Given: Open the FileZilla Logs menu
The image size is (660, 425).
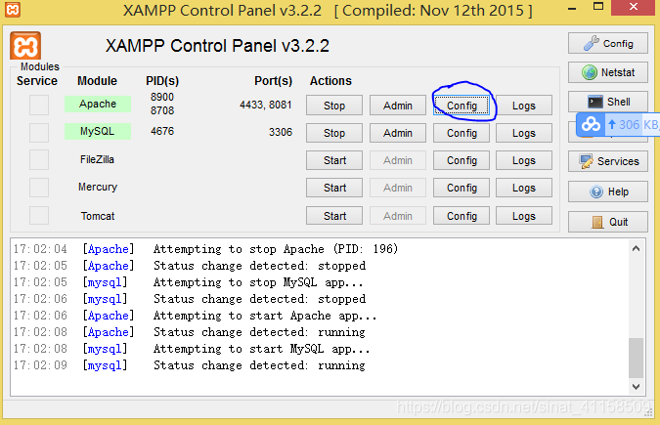Looking at the screenshot, I should [x=524, y=160].
